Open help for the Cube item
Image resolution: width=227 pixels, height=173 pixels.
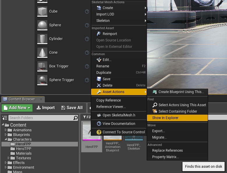click(x=87, y=11)
